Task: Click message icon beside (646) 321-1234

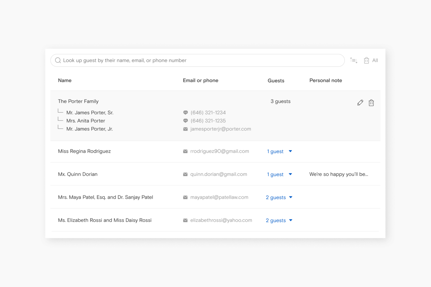Action: tap(185, 113)
